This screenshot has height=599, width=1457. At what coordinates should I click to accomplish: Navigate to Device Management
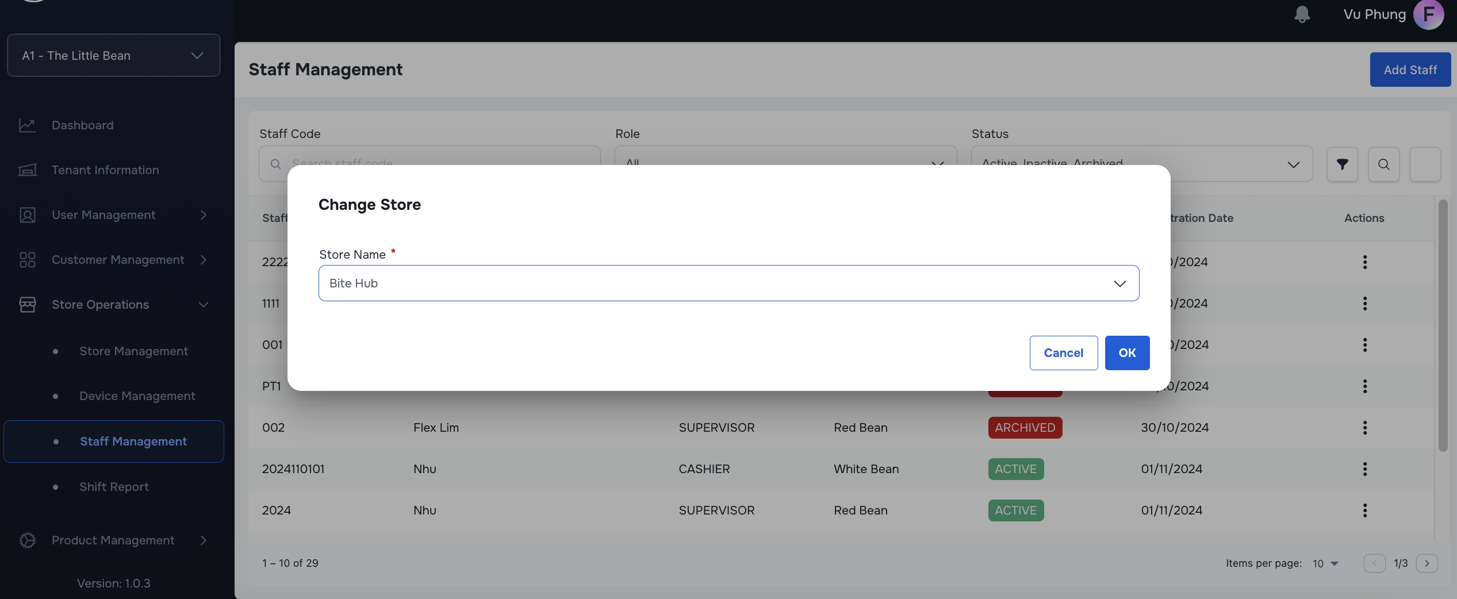[x=137, y=396]
